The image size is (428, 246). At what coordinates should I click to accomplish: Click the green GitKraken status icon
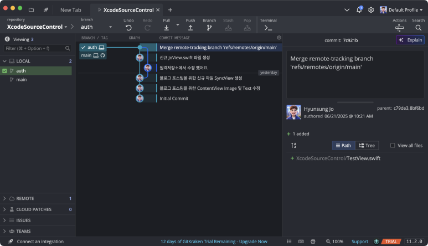[x=377, y=242]
